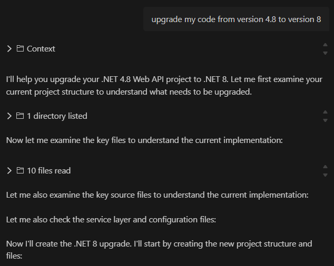Expand the Context section chevron
The height and width of the screenshot is (266, 334).
pyautogui.click(x=9, y=49)
